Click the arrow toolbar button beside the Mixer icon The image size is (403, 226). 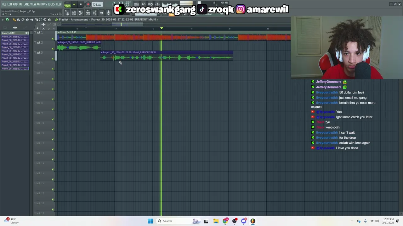pos(101,13)
